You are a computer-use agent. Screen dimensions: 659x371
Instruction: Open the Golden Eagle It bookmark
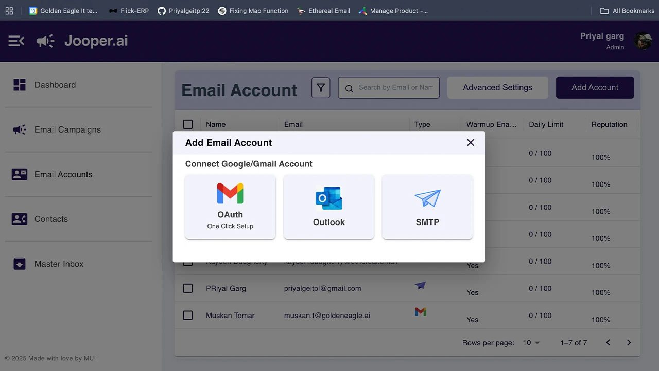(x=63, y=11)
